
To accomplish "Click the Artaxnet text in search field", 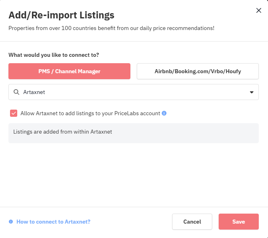I will point(34,92).
